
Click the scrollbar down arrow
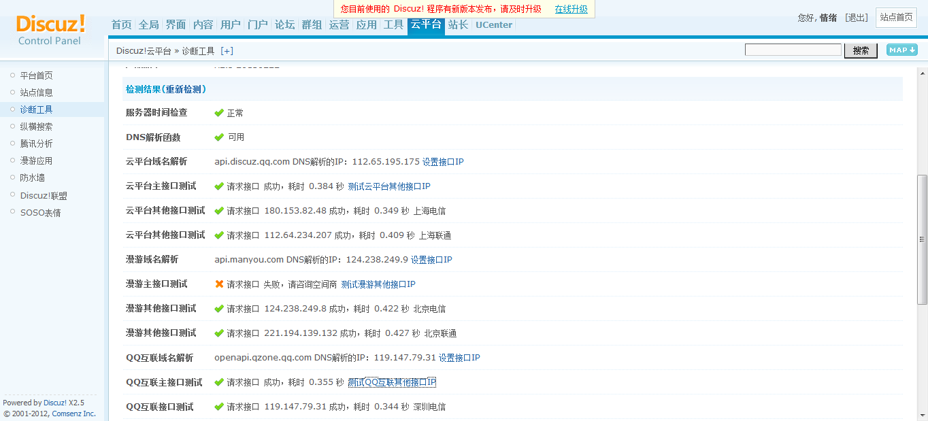pyautogui.click(x=923, y=416)
